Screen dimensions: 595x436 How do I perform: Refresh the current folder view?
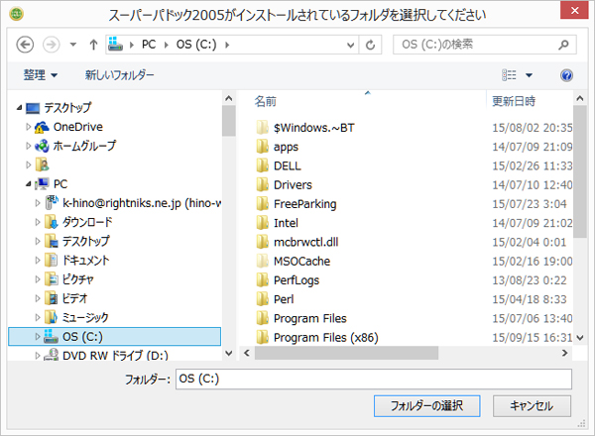click(370, 46)
